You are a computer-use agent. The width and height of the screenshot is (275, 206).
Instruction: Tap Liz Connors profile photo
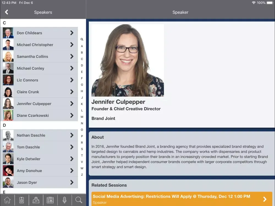tap(8, 80)
